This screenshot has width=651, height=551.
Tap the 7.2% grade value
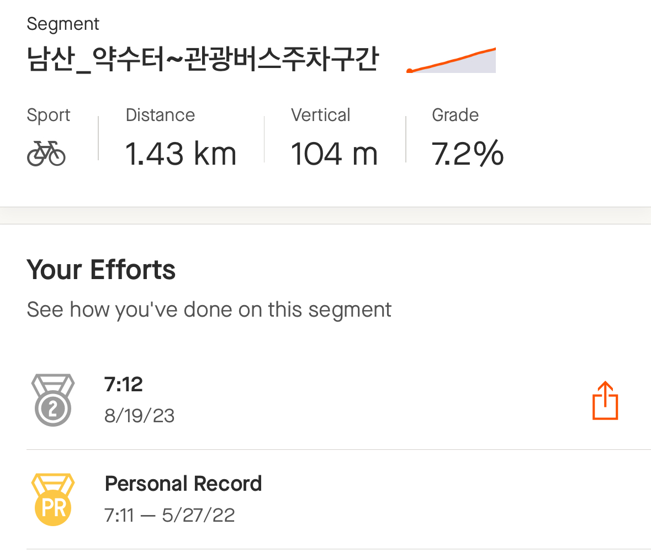tap(468, 154)
